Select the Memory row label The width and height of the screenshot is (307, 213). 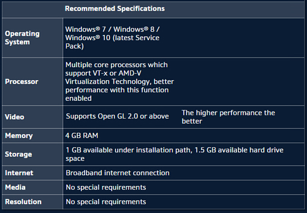pyautogui.click(x=19, y=136)
